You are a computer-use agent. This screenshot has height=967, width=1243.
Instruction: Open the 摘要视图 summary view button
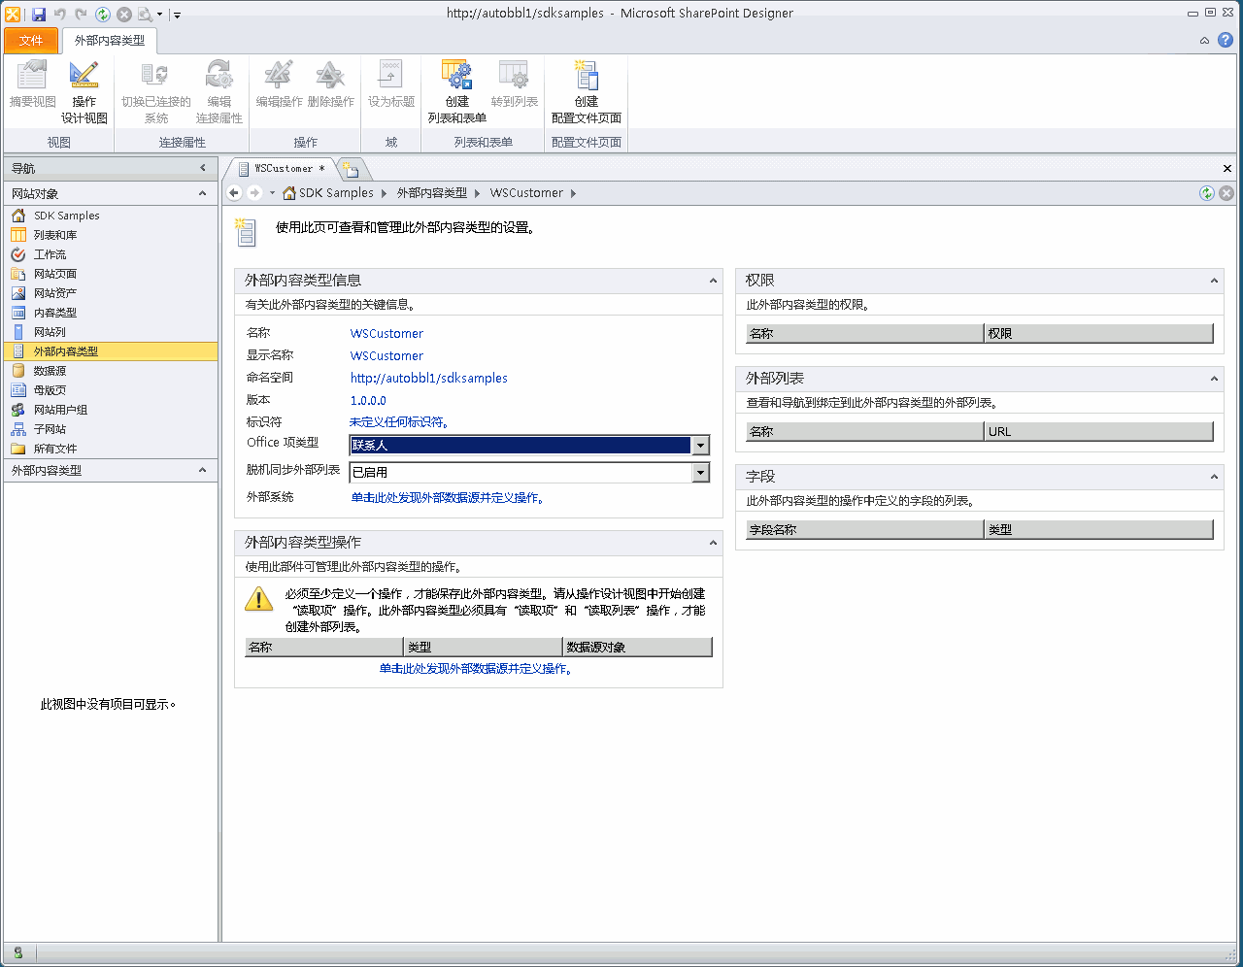[x=32, y=84]
